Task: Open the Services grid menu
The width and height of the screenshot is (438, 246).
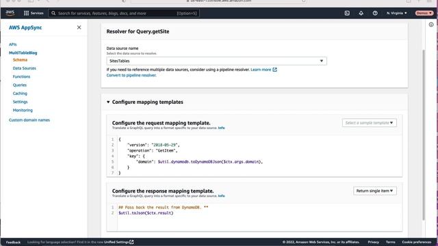Action: (x=34, y=13)
